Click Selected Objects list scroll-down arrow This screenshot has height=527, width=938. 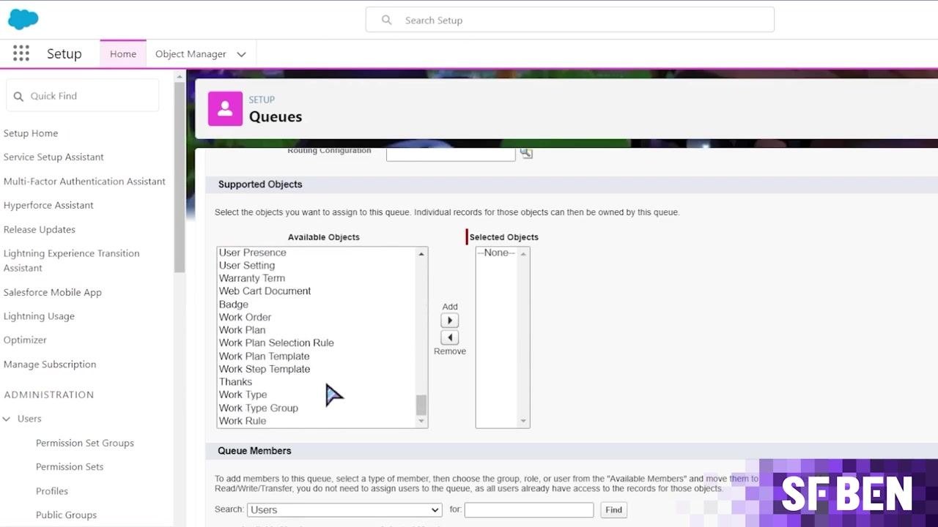click(x=523, y=421)
